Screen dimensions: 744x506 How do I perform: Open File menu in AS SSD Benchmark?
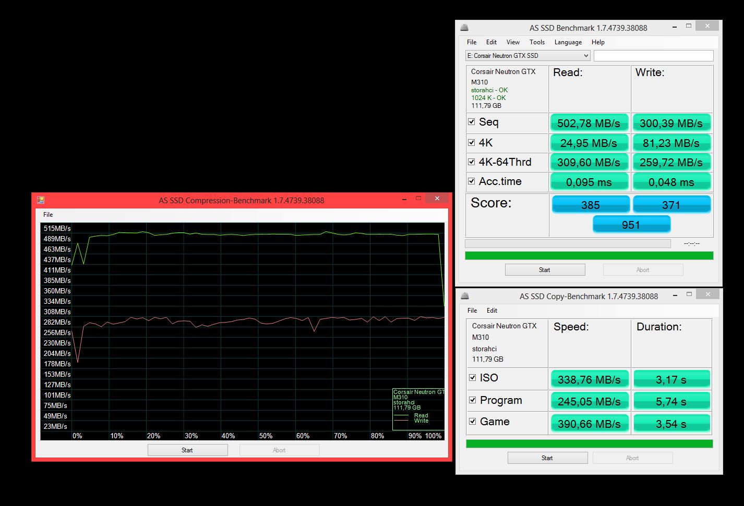(x=472, y=42)
